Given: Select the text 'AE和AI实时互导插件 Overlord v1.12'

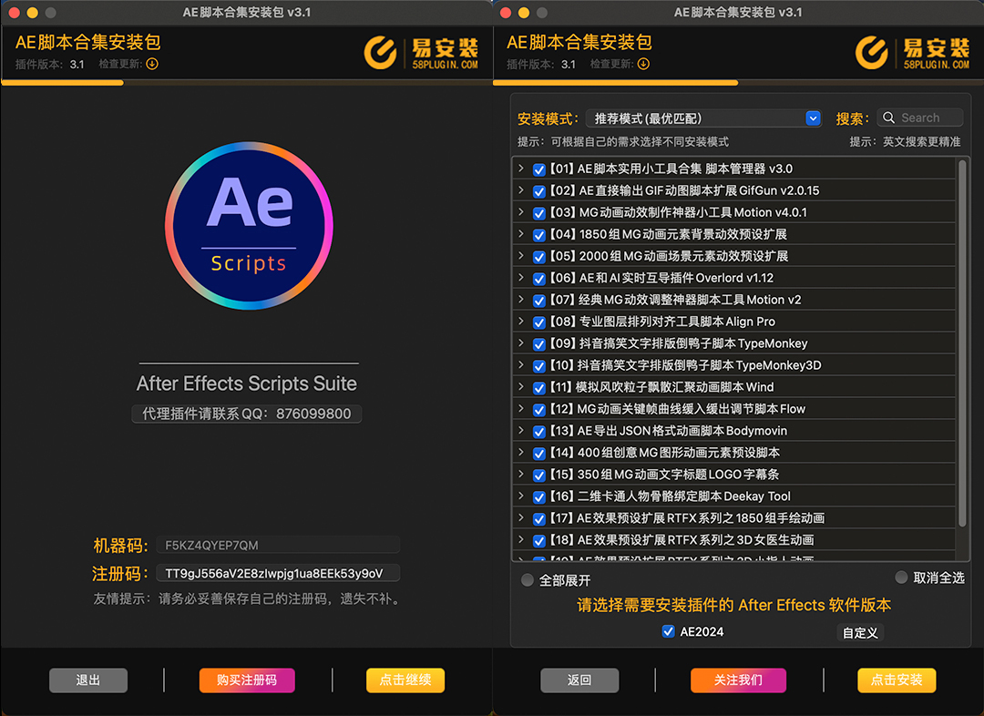Looking at the screenshot, I should point(676,278).
